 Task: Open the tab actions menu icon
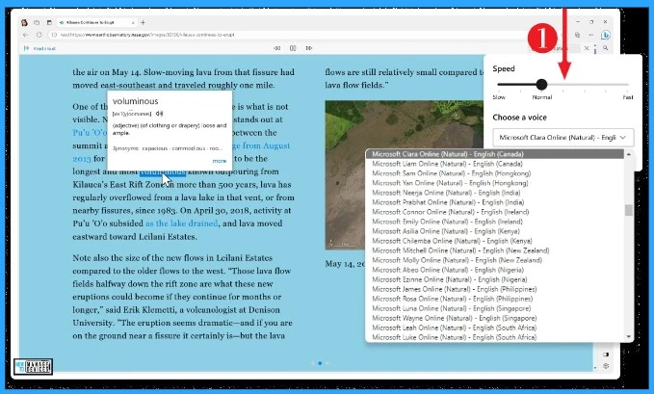pyautogui.click(x=49, y=22)
